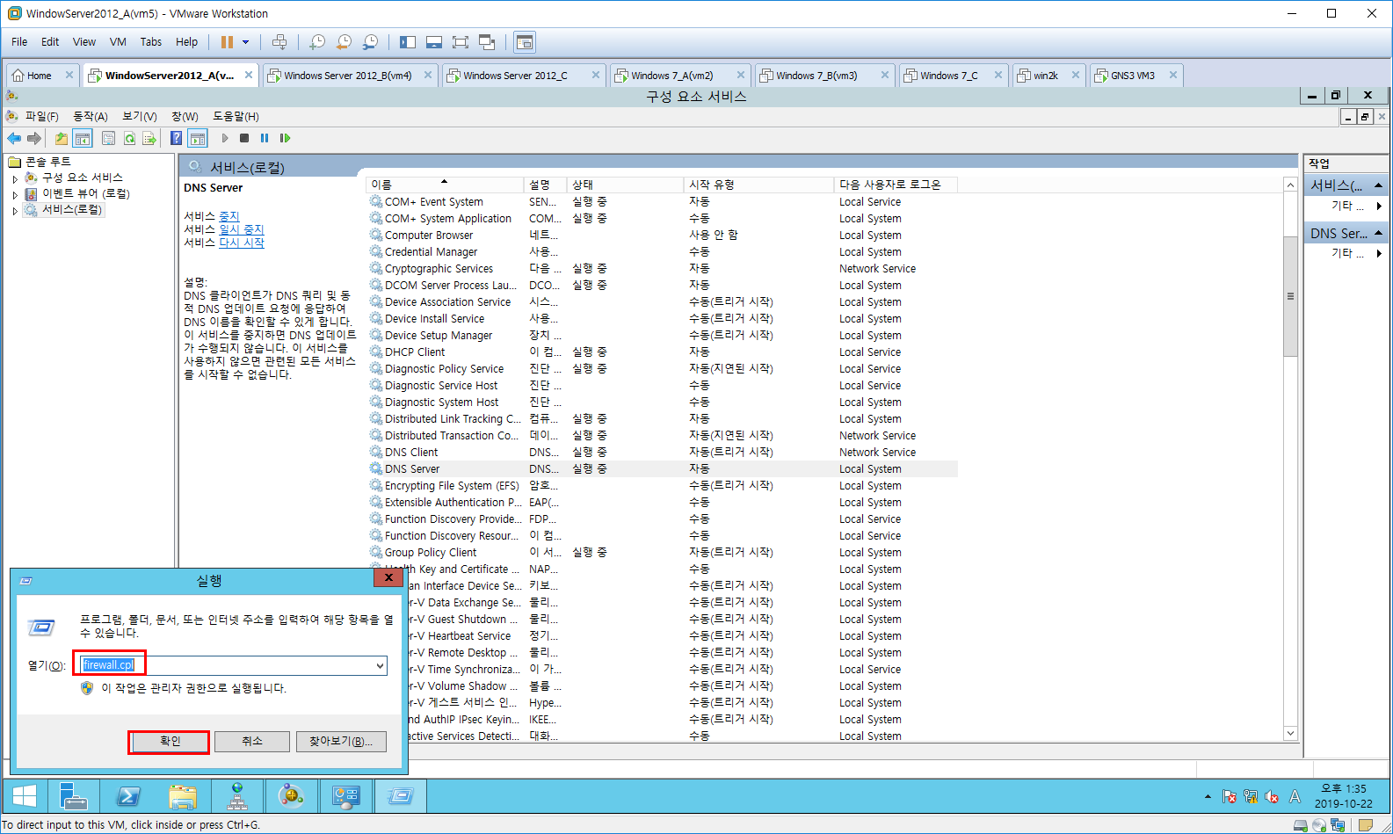Collapse the DNS Ser... action section
The width and height of the screenshot is (1393, 834).
1378,233
